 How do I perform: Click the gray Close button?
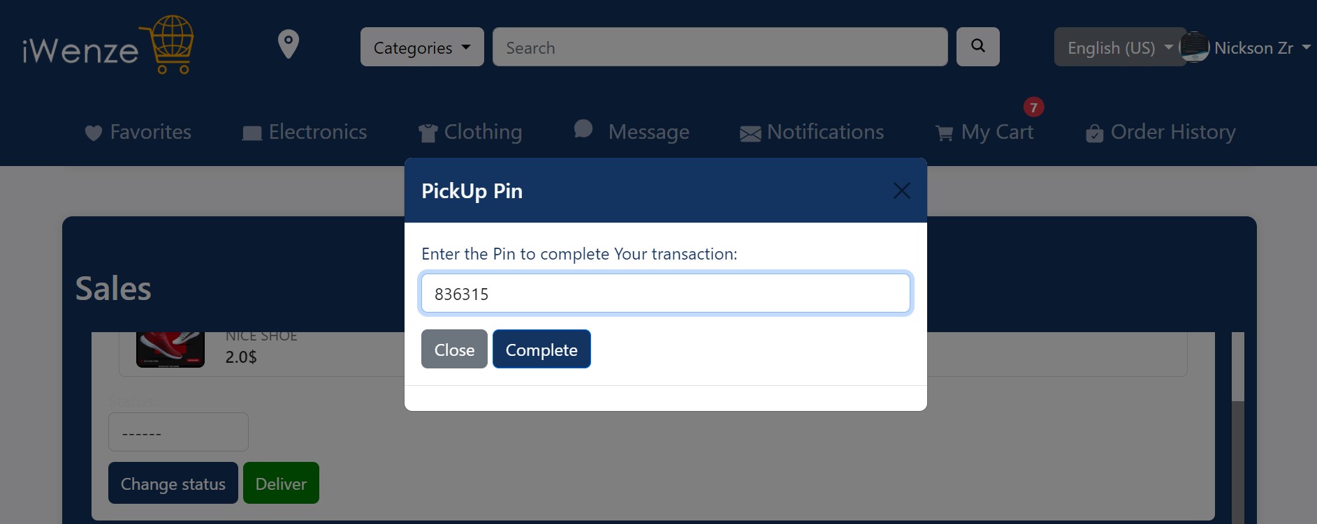(x=454, y=349)
